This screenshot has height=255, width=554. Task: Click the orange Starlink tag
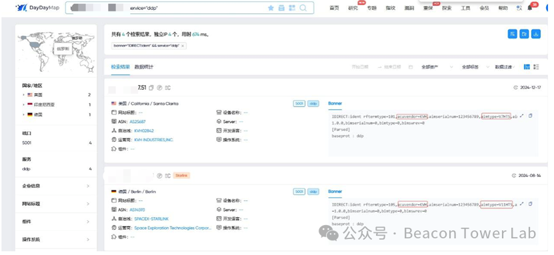coord(181,175)
